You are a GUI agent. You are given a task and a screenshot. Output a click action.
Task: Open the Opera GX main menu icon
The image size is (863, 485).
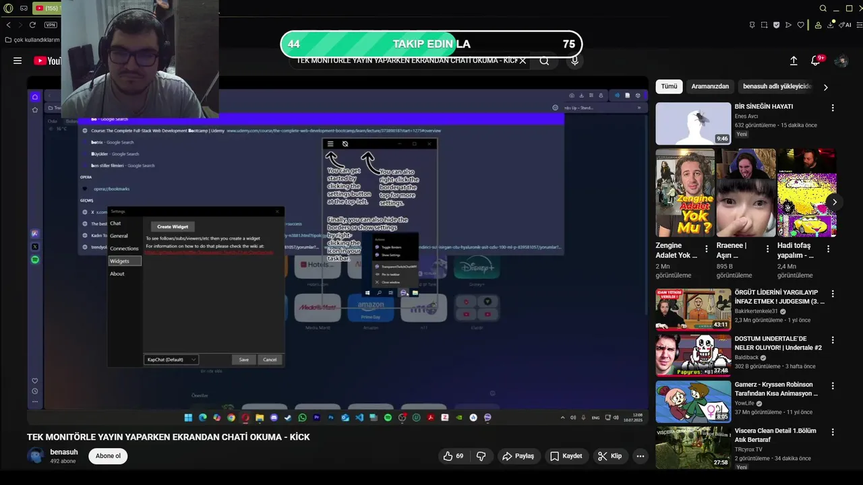coord(8,8)
